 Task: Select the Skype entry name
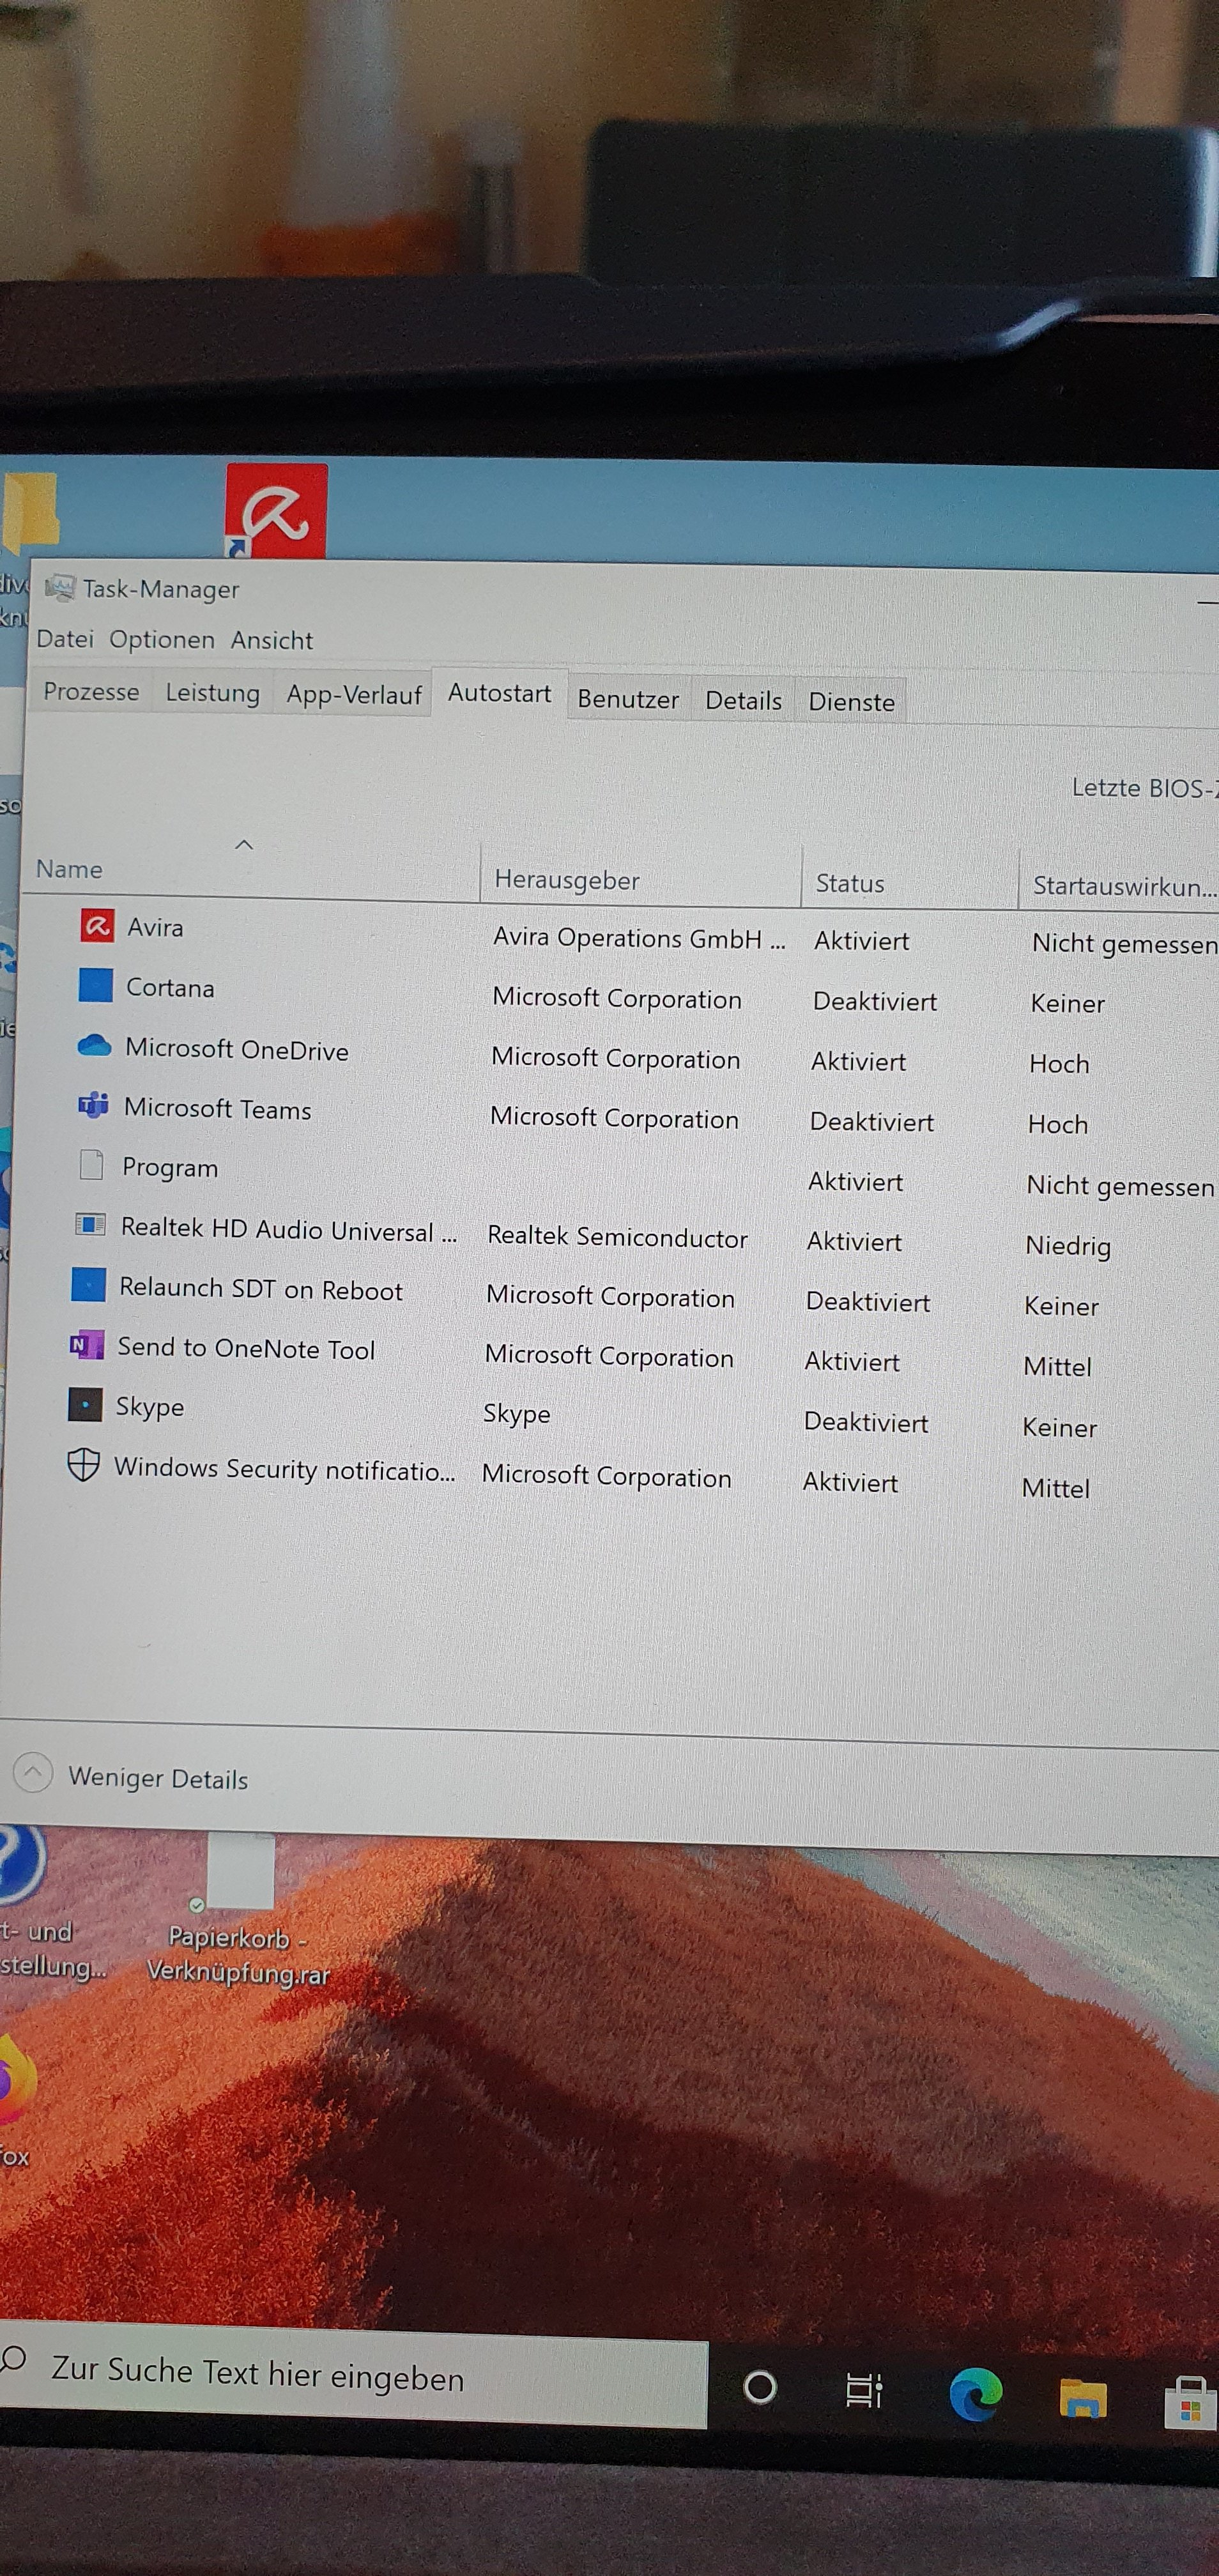click(x=150, y=1408)
